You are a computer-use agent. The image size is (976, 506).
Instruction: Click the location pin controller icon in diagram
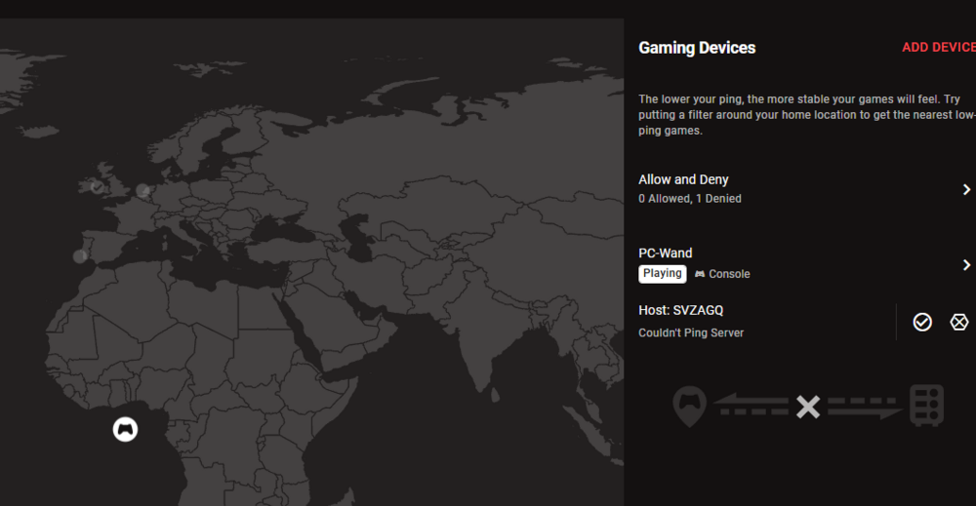(690, 405)
